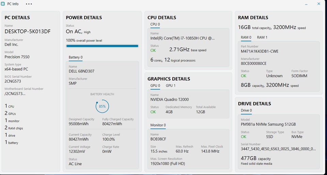The height and width of the screenshot is (175, 327).
Task: Select the RAM 0 tab
Action: tap(246, 38)
